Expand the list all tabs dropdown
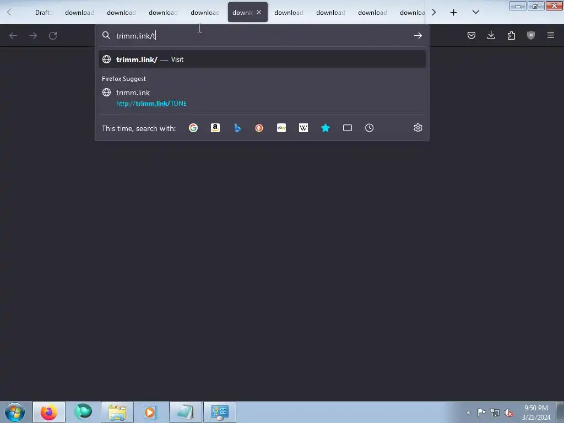 point(475,12)
